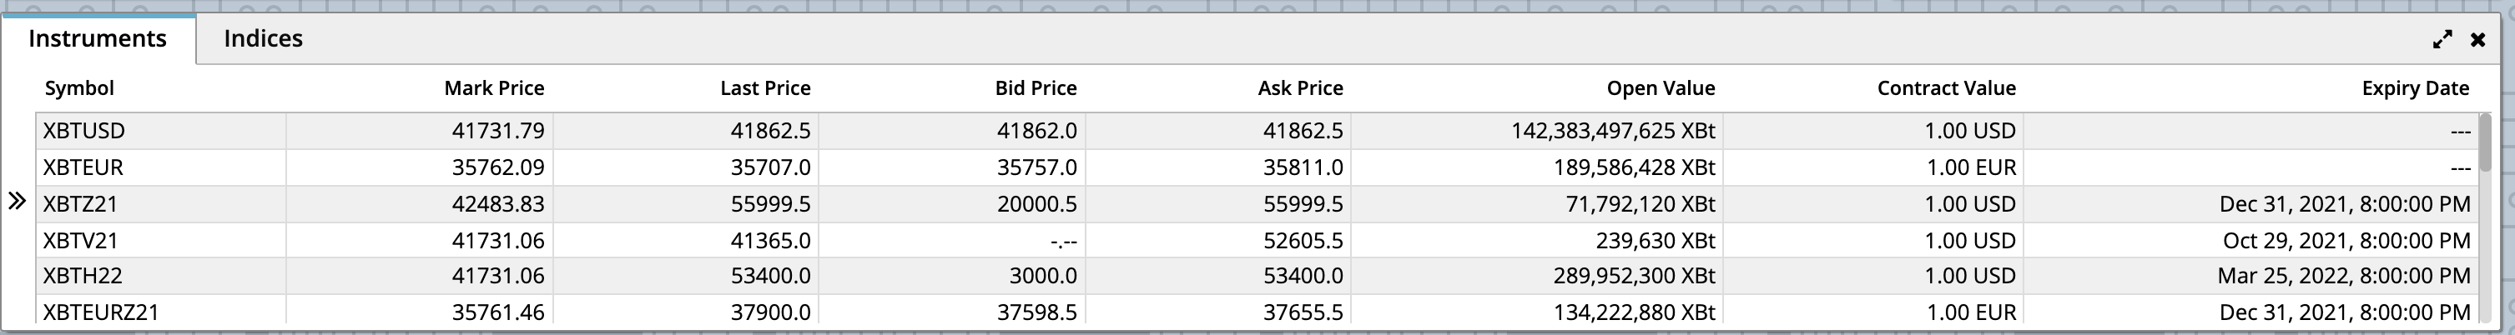Select the XBTH22 symbol cell
The width and height of the screenshot is (2515, 335).
(x=161, y=276)
